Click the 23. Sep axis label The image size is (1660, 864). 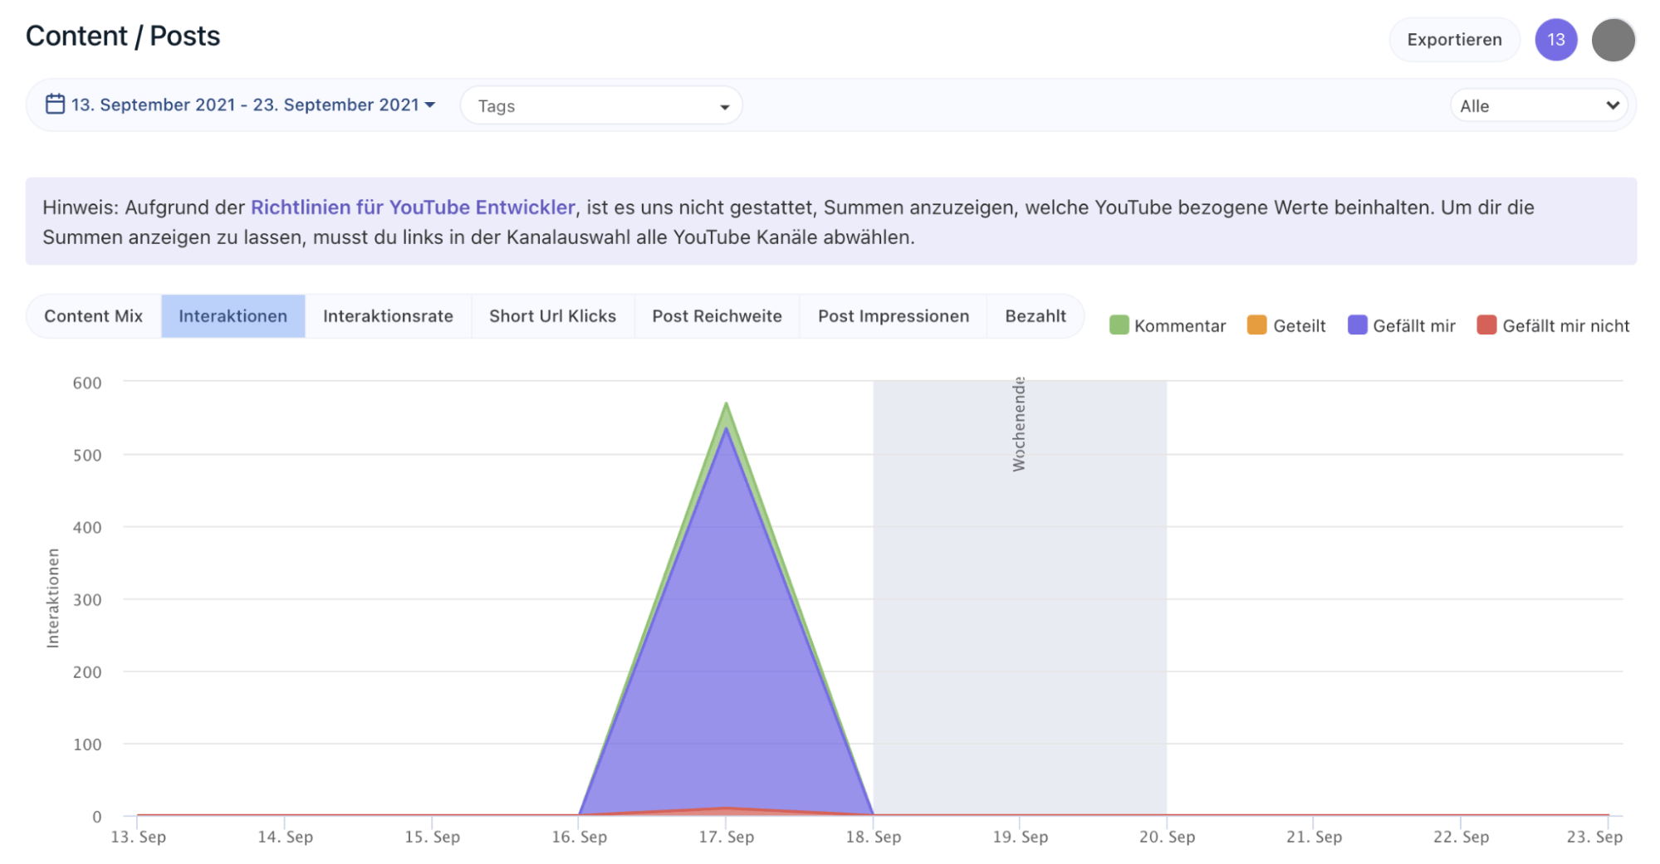(1594, 837)
